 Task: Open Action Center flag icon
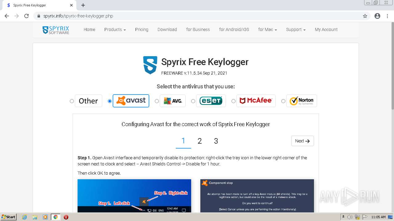(364, 217)
